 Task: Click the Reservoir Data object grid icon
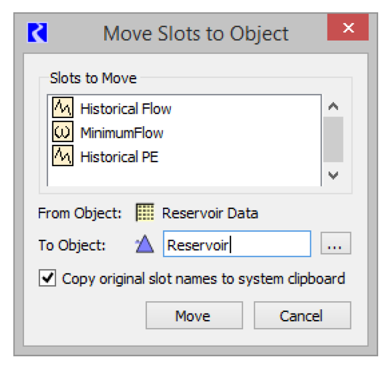(143, 213)
